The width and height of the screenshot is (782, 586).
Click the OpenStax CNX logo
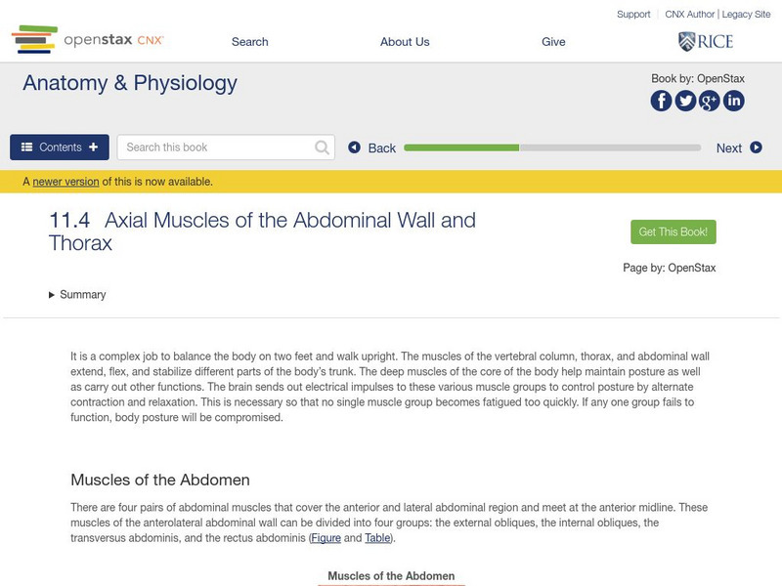[88, 40]
